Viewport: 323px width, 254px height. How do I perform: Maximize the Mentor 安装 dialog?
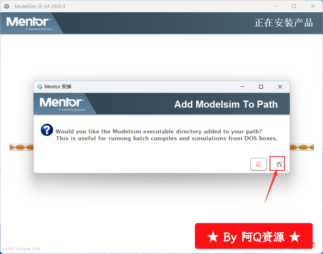tap(261, 87)
